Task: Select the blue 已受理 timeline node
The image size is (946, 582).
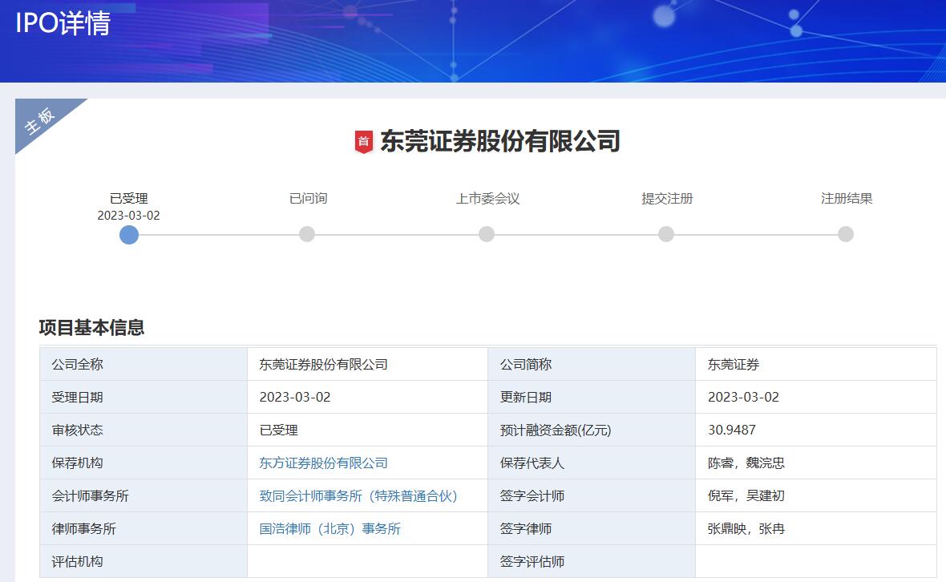Action: pos(129,234)
